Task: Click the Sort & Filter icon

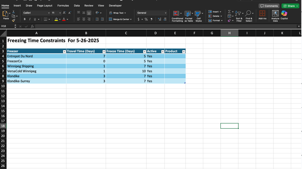Action: (239, 14)
